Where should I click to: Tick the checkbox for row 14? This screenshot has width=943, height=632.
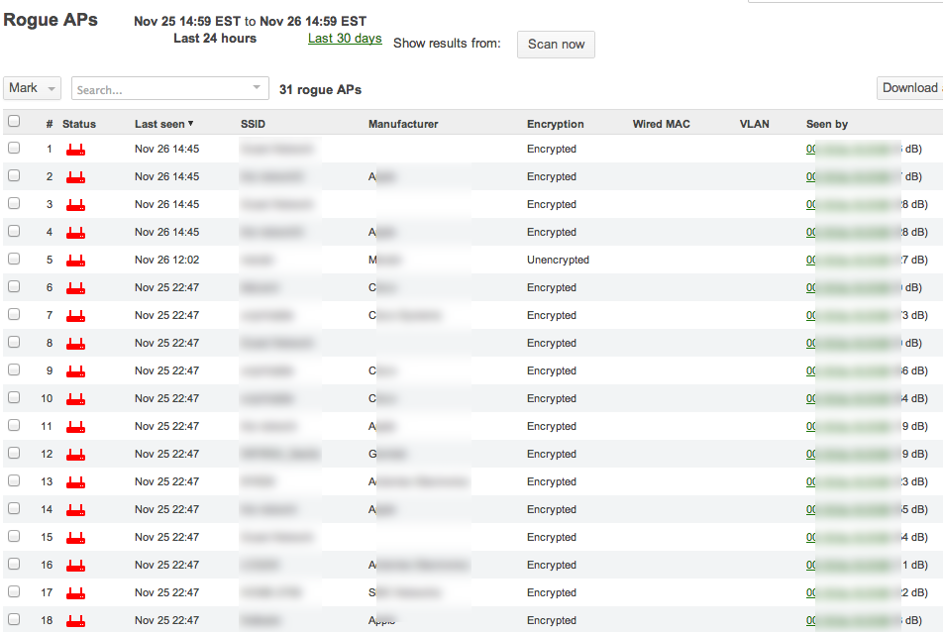click(14, 508)
